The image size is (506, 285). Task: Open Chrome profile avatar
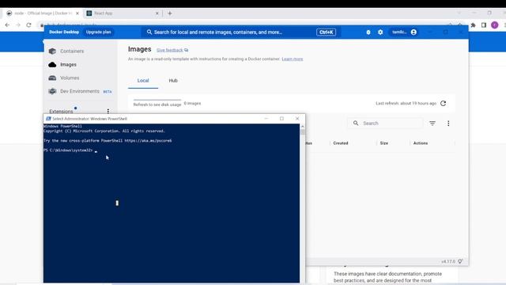[495, 25]
